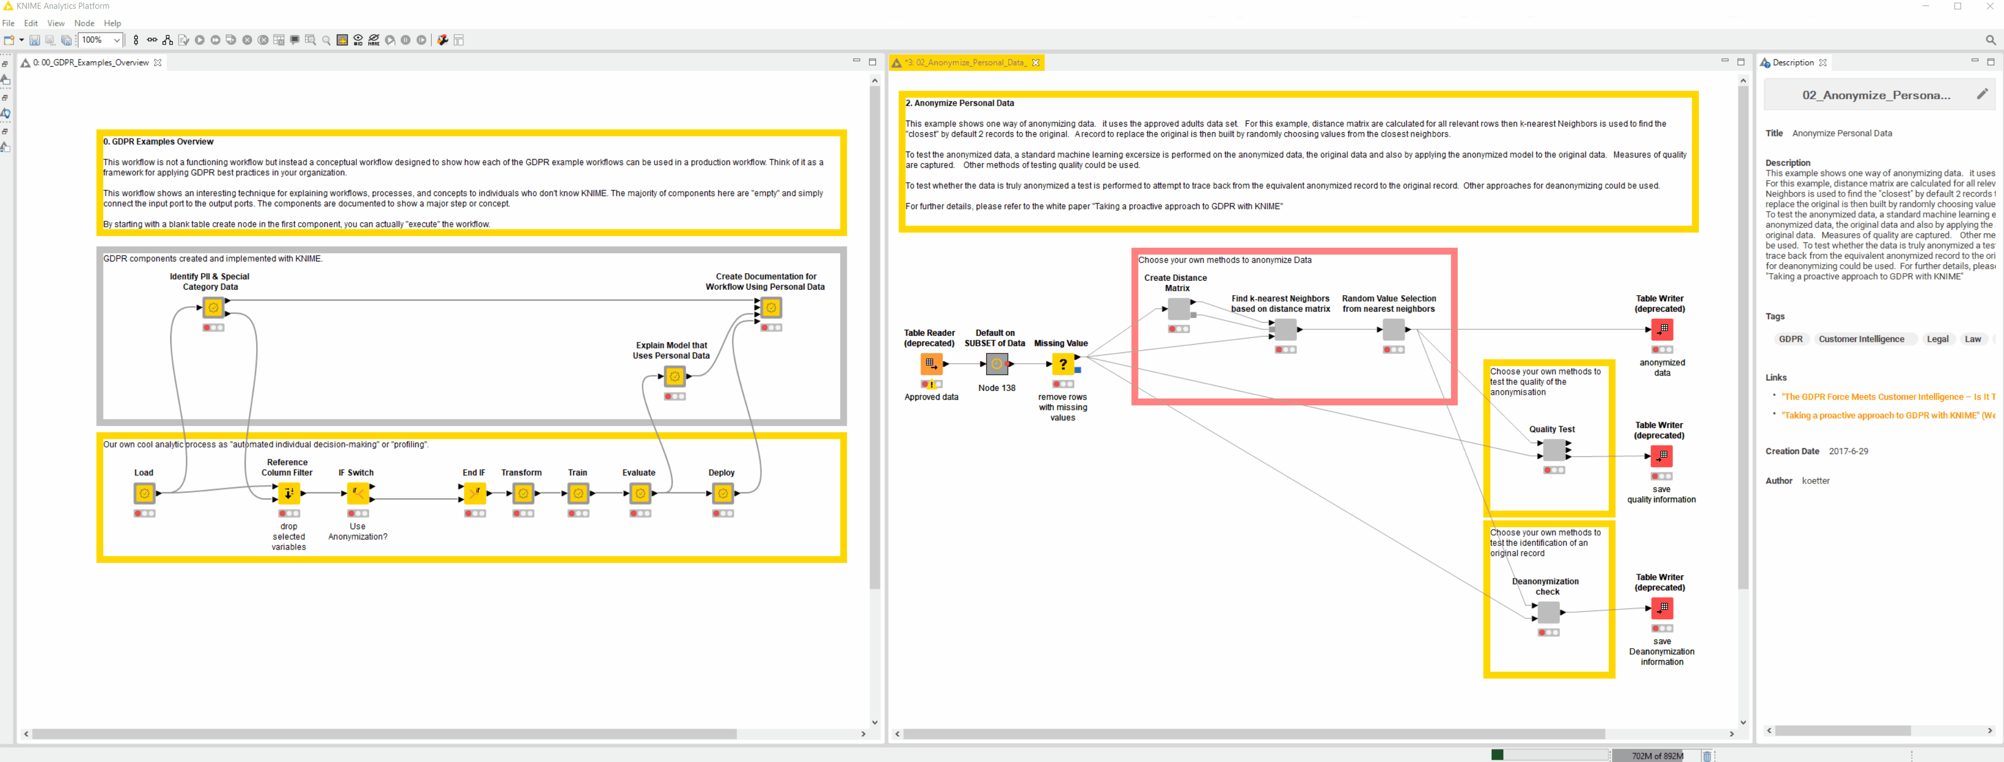2004x762 pixels.
Task: Select the IF Switch node
Action: [x=358, y=493]
